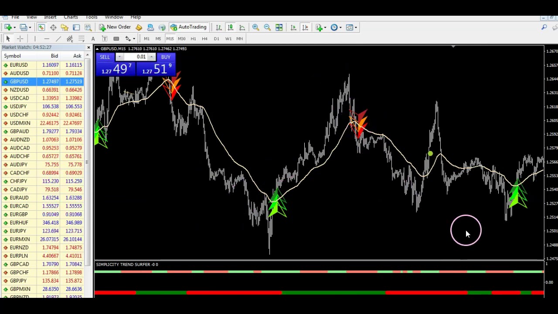Viewport: 558px width, 314px height.
Task: Expand the Templates dropdown arrow
Action: [356, 27]
